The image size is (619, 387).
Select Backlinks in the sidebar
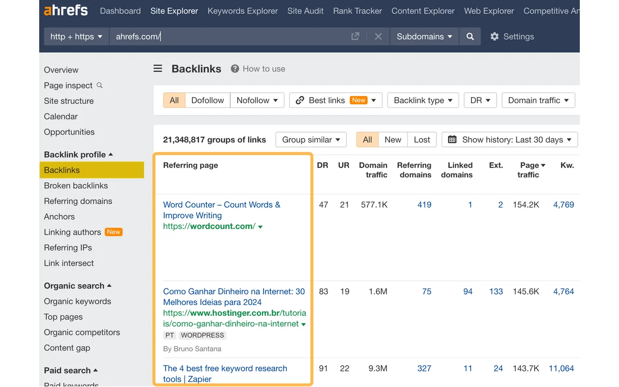[x=91, y=170]
